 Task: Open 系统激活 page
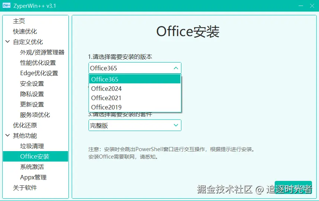(32, 167)
